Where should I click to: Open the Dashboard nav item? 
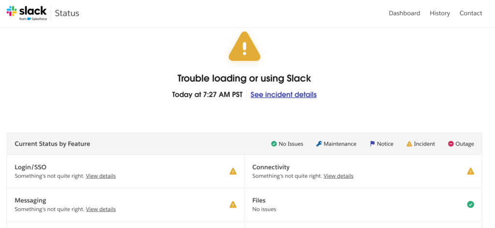pyautogui.click(x=404, y=13)
